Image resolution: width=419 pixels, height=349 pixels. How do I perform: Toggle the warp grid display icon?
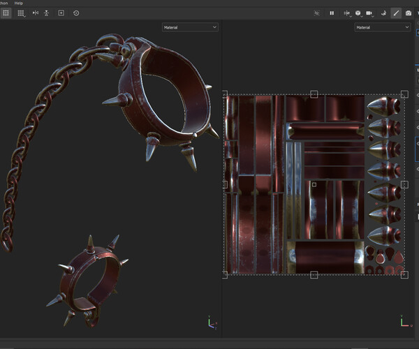pyautogui.click(x=6, y=13)
